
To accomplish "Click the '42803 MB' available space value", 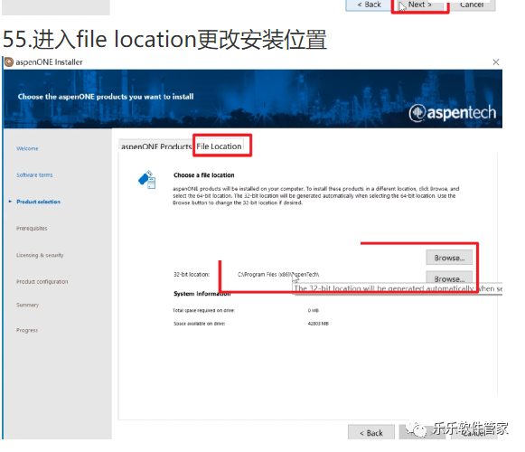I will click(318, 324).
